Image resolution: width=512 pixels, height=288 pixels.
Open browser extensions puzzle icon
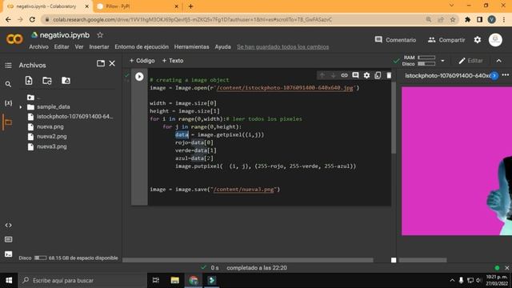click(x=467, y=19)
